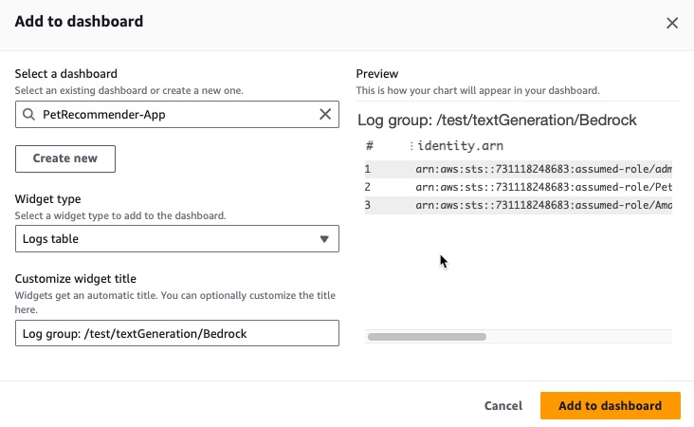Click the Preview heading
Image resolution: width=694 pixels, height=427 pixels.
point(377,73)
